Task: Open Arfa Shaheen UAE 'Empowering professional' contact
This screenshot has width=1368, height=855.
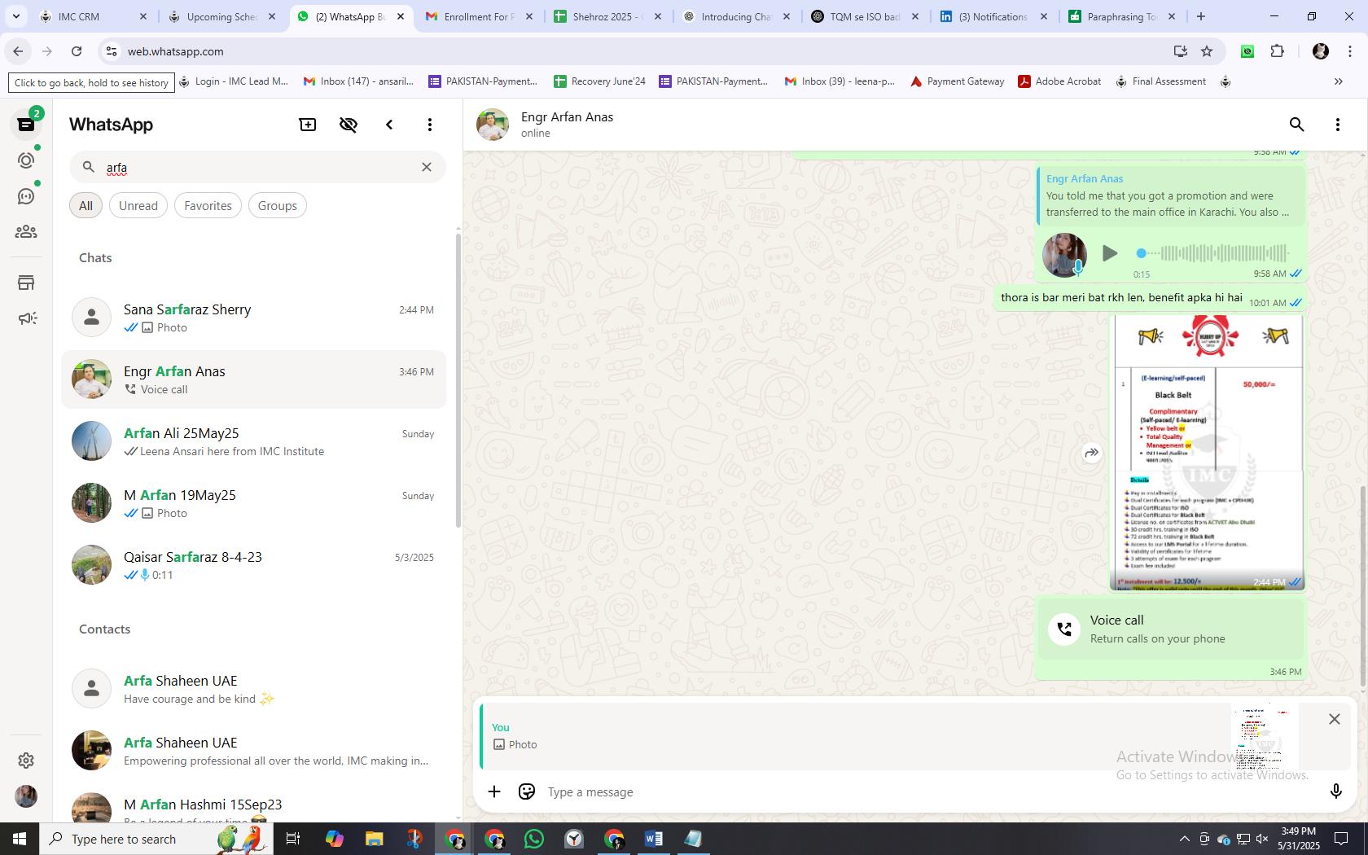Action: click(x=253, y=751)
